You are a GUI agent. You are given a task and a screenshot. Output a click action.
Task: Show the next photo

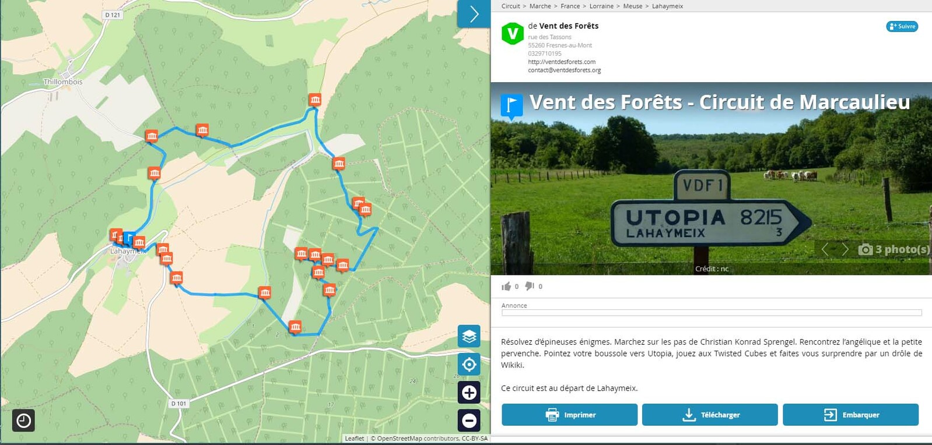click(x=845, y=249)
